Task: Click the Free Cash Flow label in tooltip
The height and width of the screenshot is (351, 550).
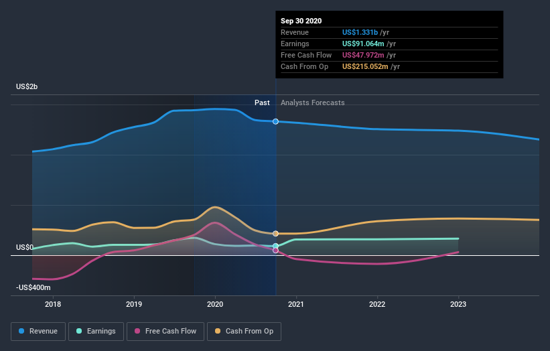Action: (306, 55)
